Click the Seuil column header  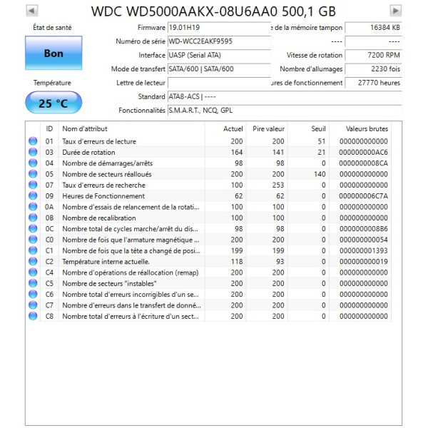pyautogui.click(x=308, y=129)
